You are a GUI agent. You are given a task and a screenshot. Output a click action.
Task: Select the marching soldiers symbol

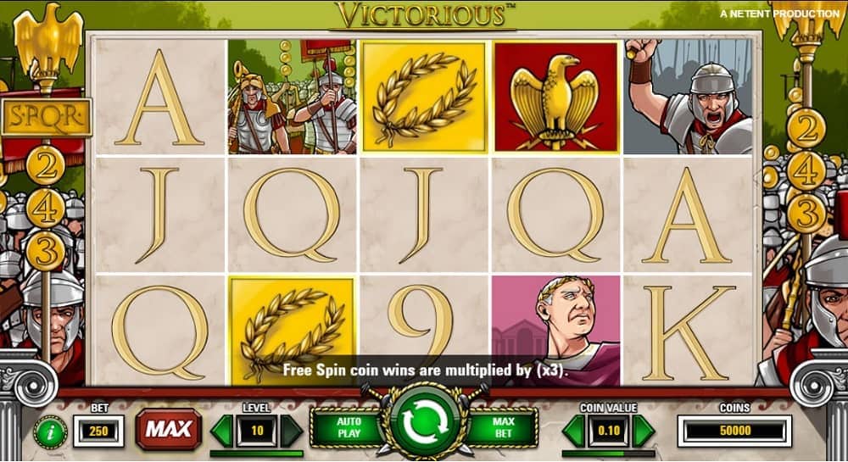pyautogui.click(x=292, y=97)
